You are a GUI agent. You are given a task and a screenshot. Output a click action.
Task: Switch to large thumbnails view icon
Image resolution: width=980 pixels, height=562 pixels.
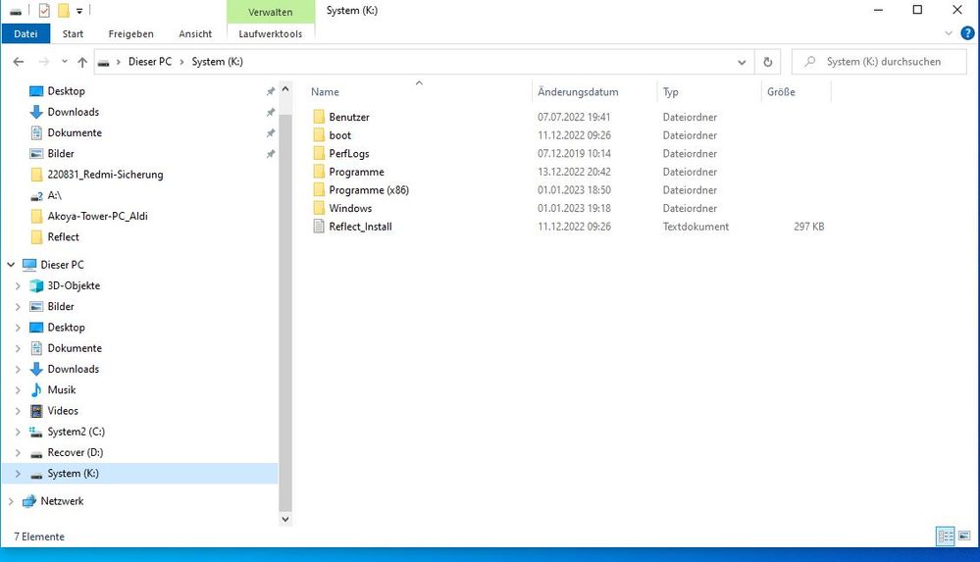click(x=964, y=536)
